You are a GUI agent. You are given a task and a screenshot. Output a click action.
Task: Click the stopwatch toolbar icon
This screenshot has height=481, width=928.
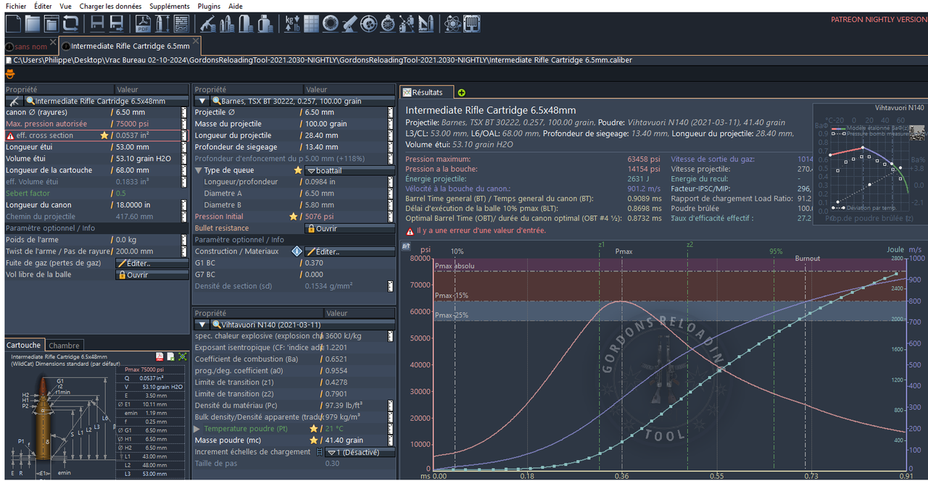(x=388, y=24)
